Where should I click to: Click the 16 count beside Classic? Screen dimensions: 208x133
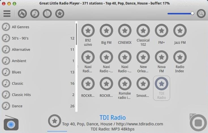(72, 83)
